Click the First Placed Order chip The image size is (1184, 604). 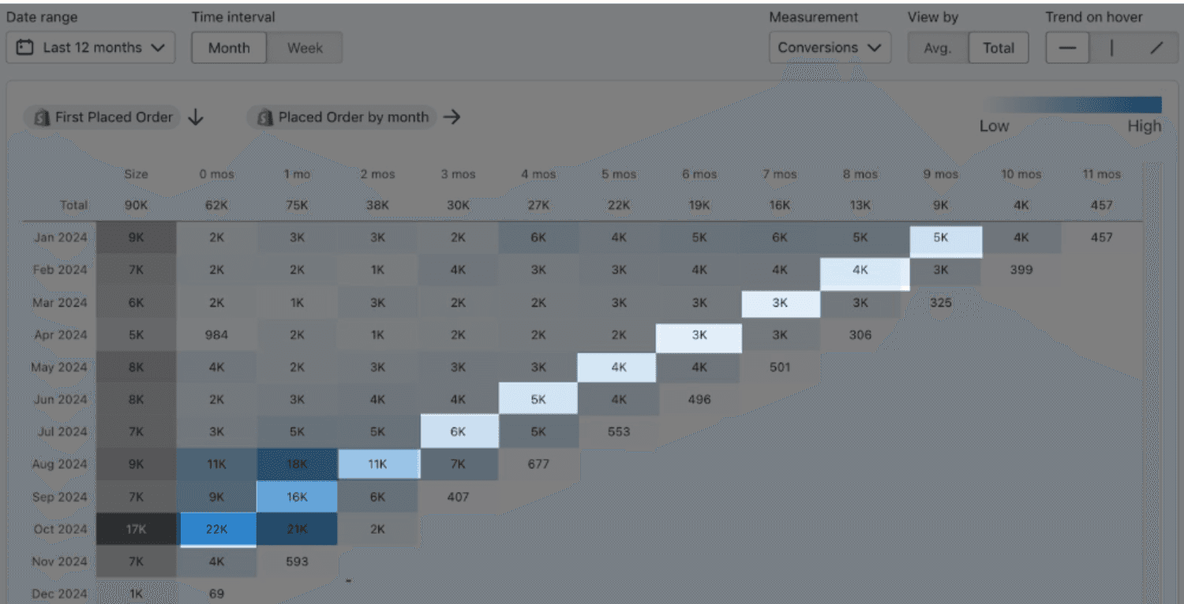103,117
